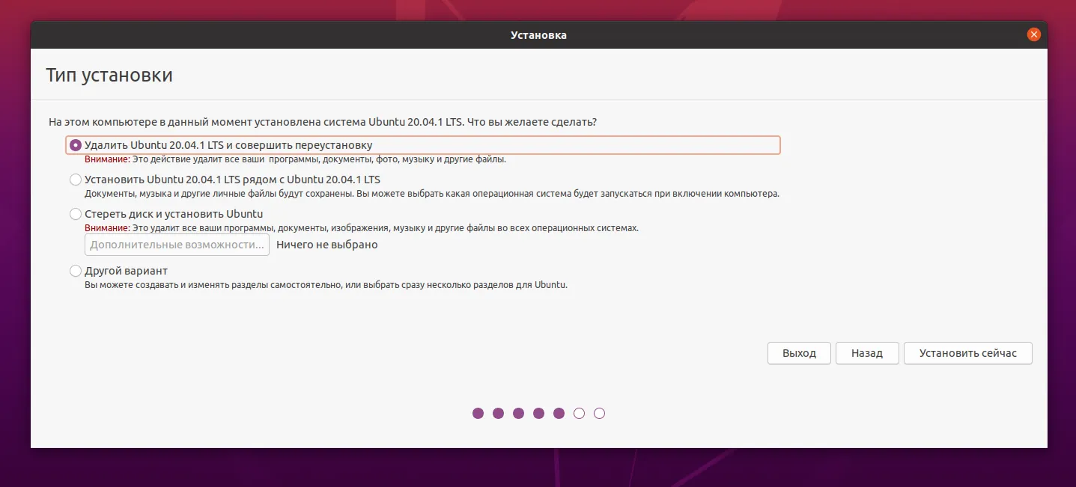Click the last empty progress dot
Viewport: 1076px width, 487px height.
point(599,413)
